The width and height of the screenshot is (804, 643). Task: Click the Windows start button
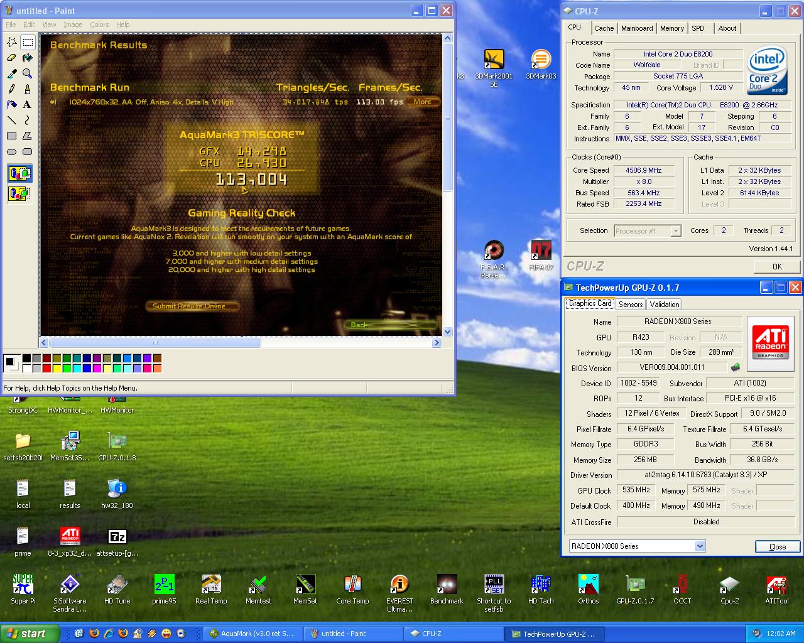click(30, 634)
